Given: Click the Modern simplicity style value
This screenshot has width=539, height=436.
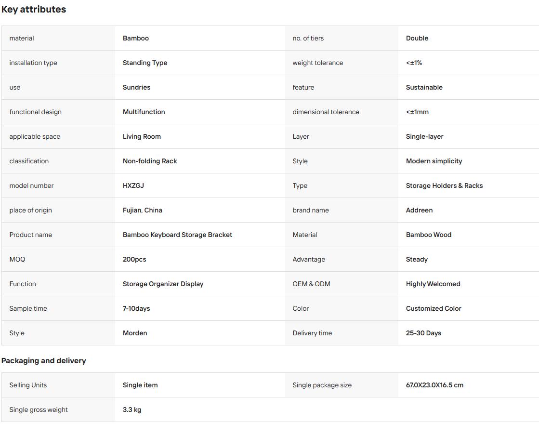Looking at the screenshot, I should click(434, 161).
